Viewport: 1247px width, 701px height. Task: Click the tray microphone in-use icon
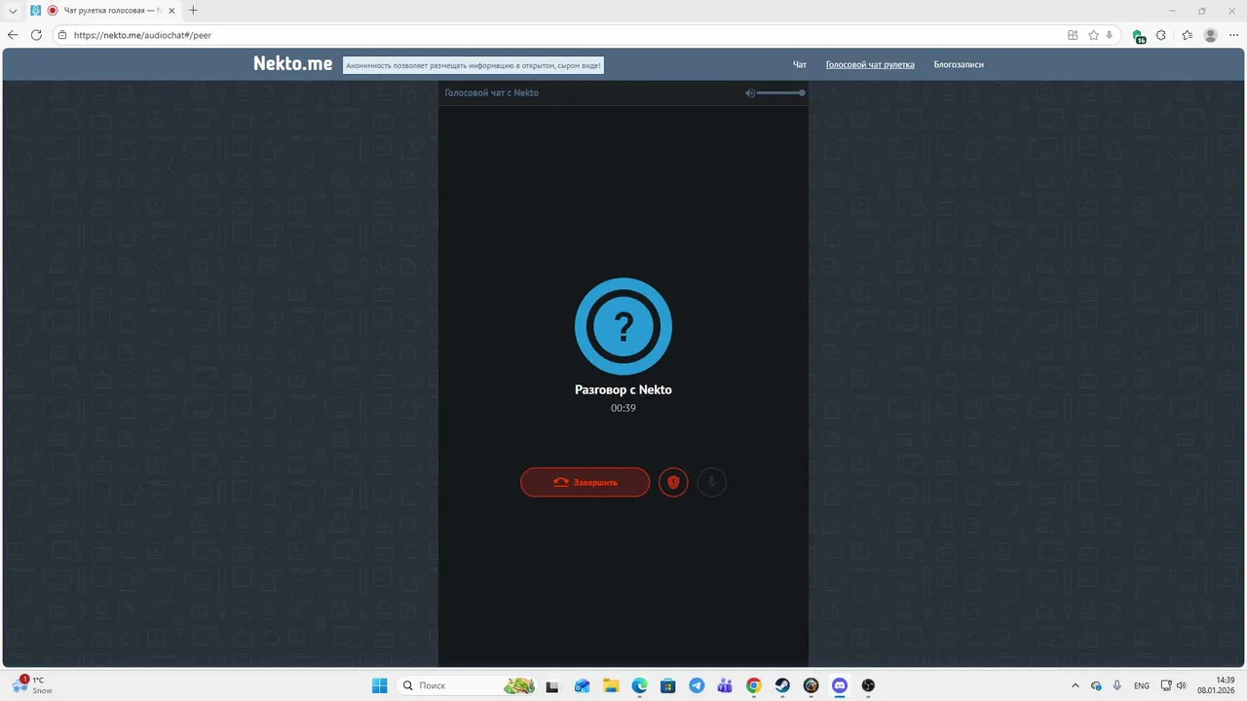(x=1116, y=685)
